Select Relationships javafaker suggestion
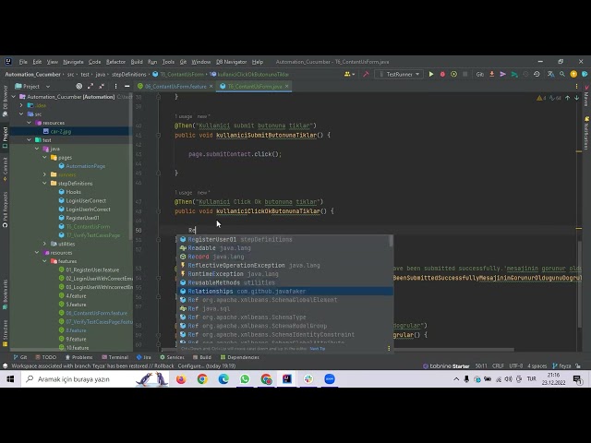The width and height of the screenshot is (591, 443). point(284,292)
